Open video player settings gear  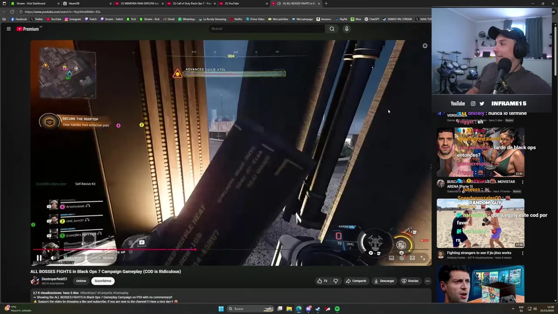point(402,258)
